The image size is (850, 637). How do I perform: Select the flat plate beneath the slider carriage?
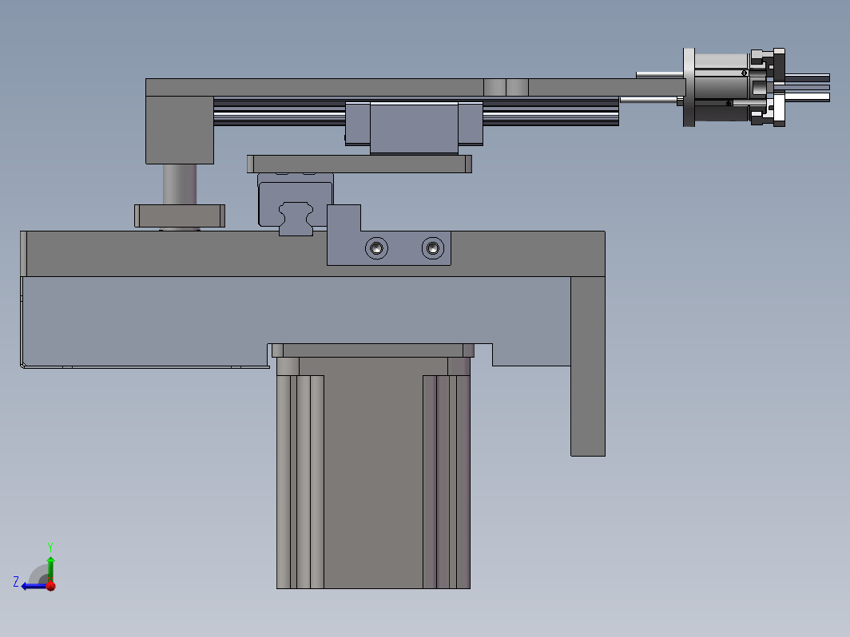359,164
